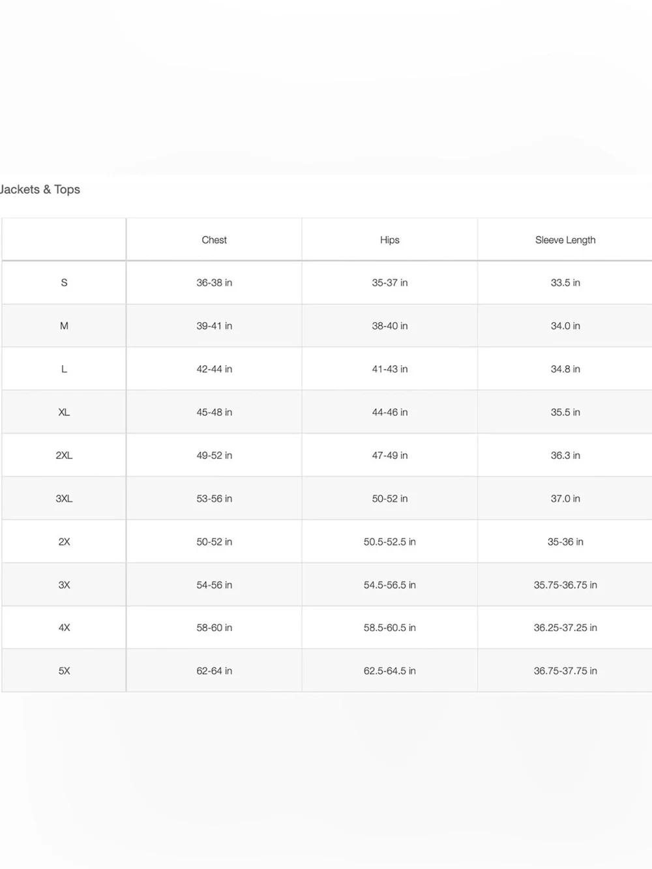This screenshot has width=652, height=869.
Task: Pick sleeve length "33.5 in" for size S
Action: click(565, 283)
